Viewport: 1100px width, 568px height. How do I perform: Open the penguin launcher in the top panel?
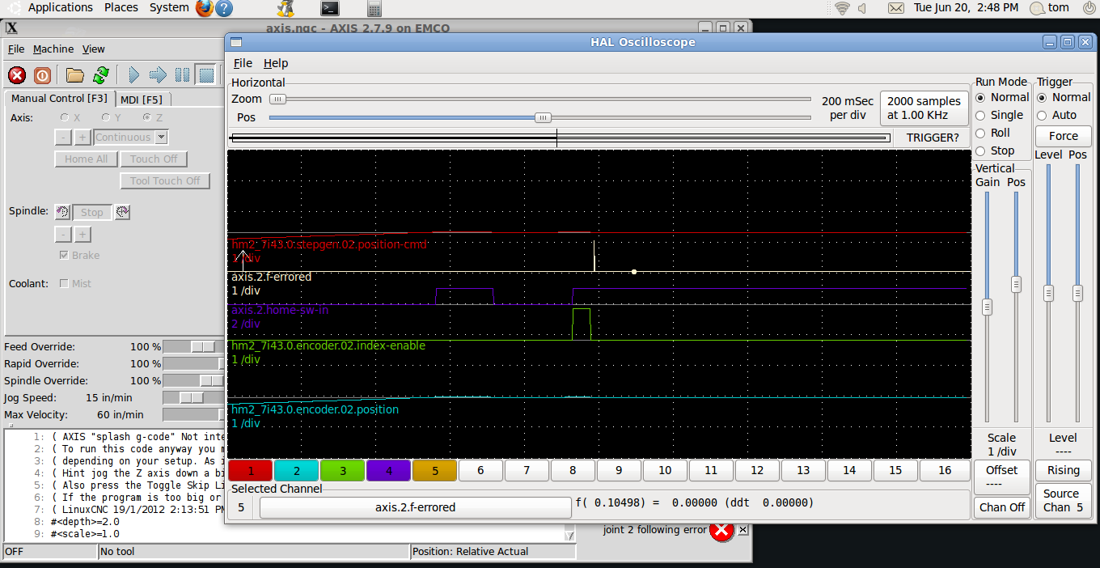coord(285,8)
